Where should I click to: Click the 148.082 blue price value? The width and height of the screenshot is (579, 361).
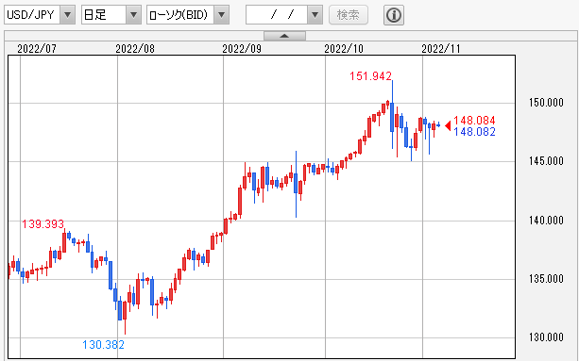coord(474,132)
